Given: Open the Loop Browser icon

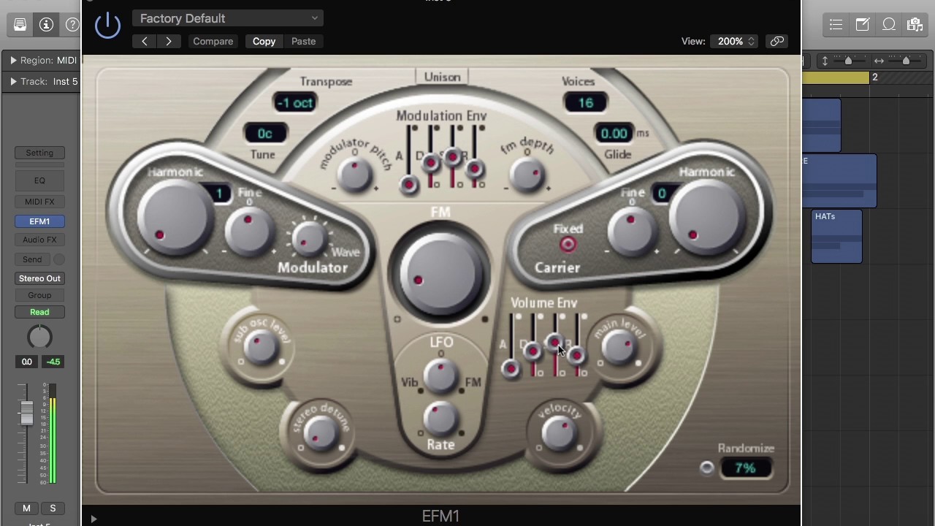Looking at the screenshot, I should coord(889,25).
